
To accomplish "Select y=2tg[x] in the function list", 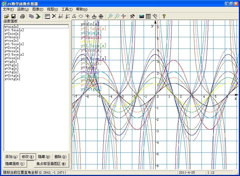I will pos(11,65).
